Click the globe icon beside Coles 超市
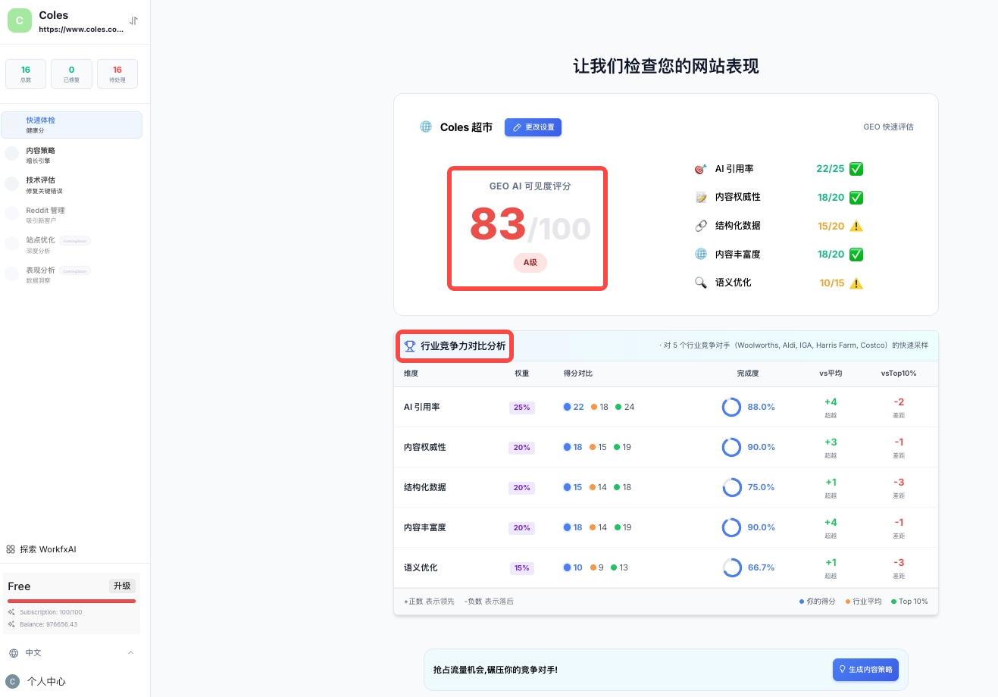This screenshot has width=998, height=697. (426, 127)
